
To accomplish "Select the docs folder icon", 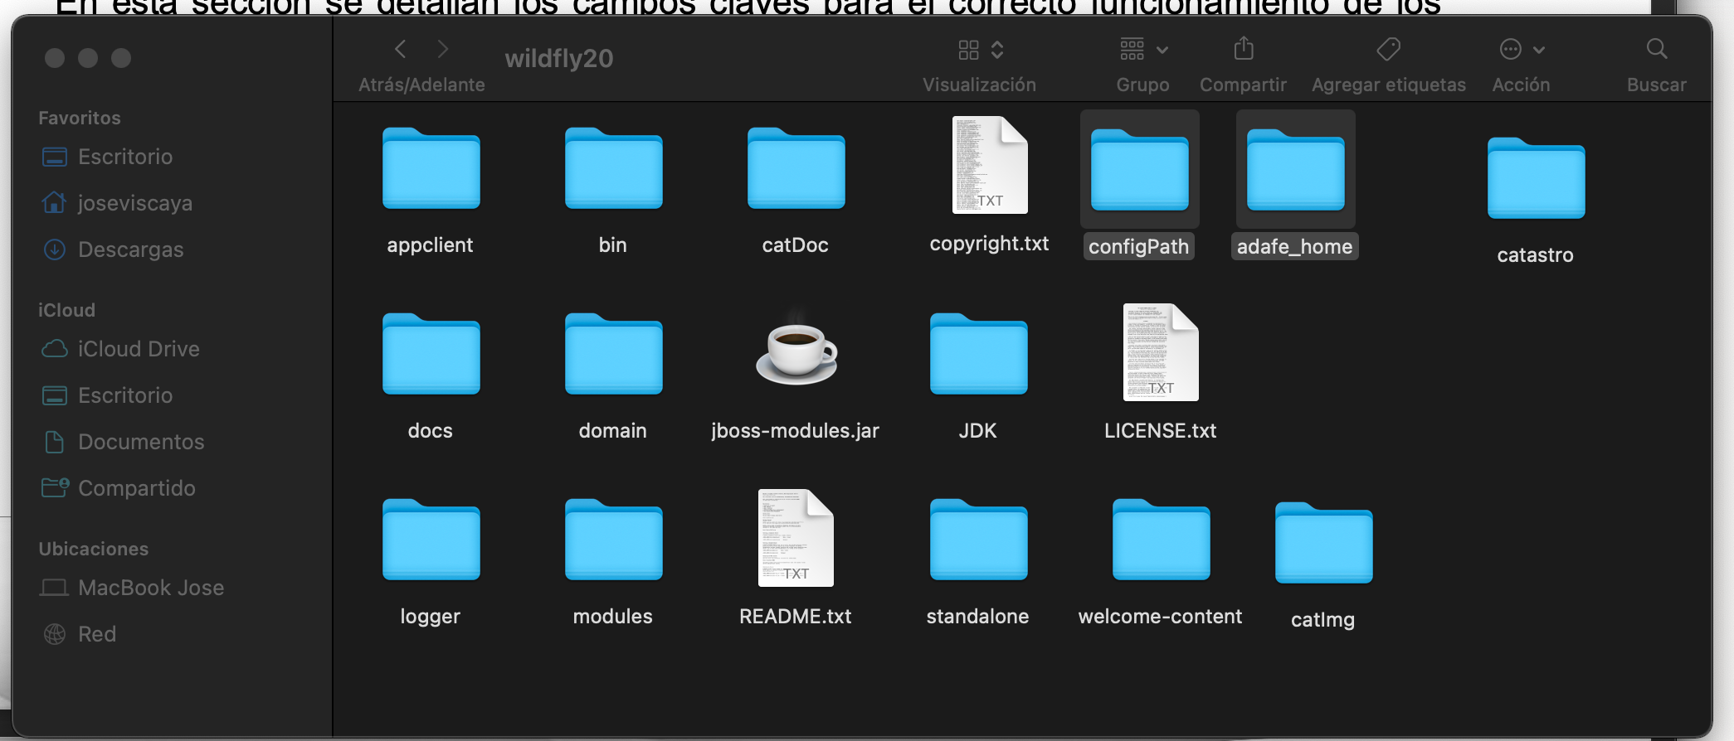I will [x=431, y=354].
